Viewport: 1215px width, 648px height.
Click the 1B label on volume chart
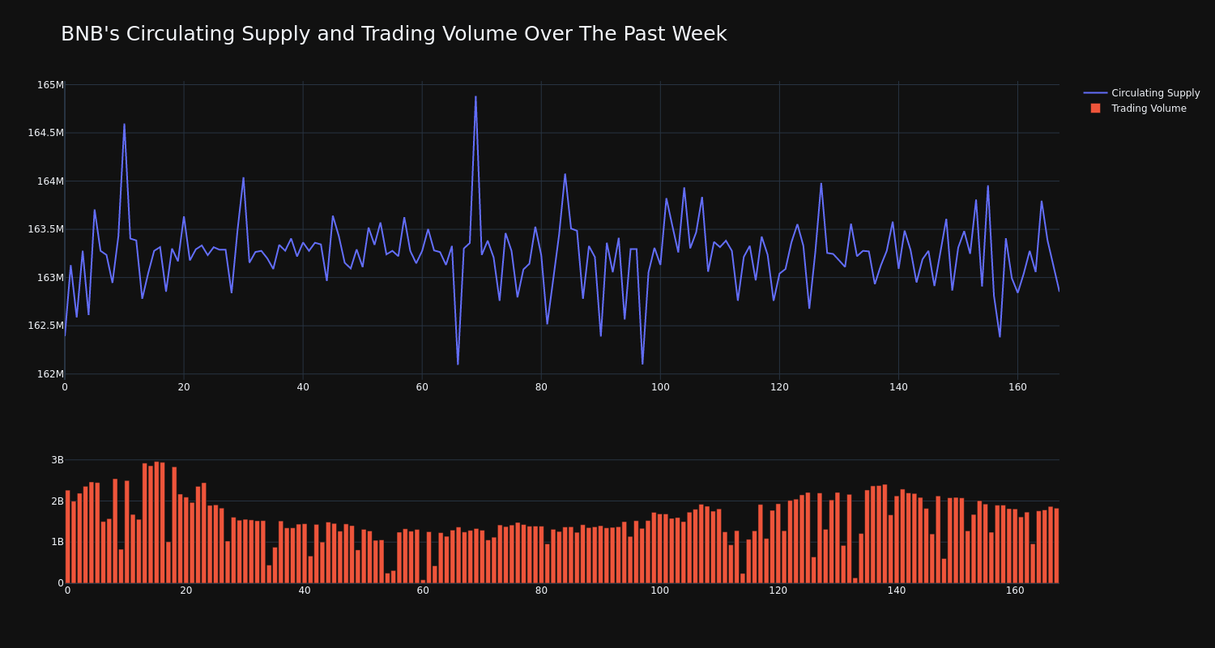pos(57,542)
